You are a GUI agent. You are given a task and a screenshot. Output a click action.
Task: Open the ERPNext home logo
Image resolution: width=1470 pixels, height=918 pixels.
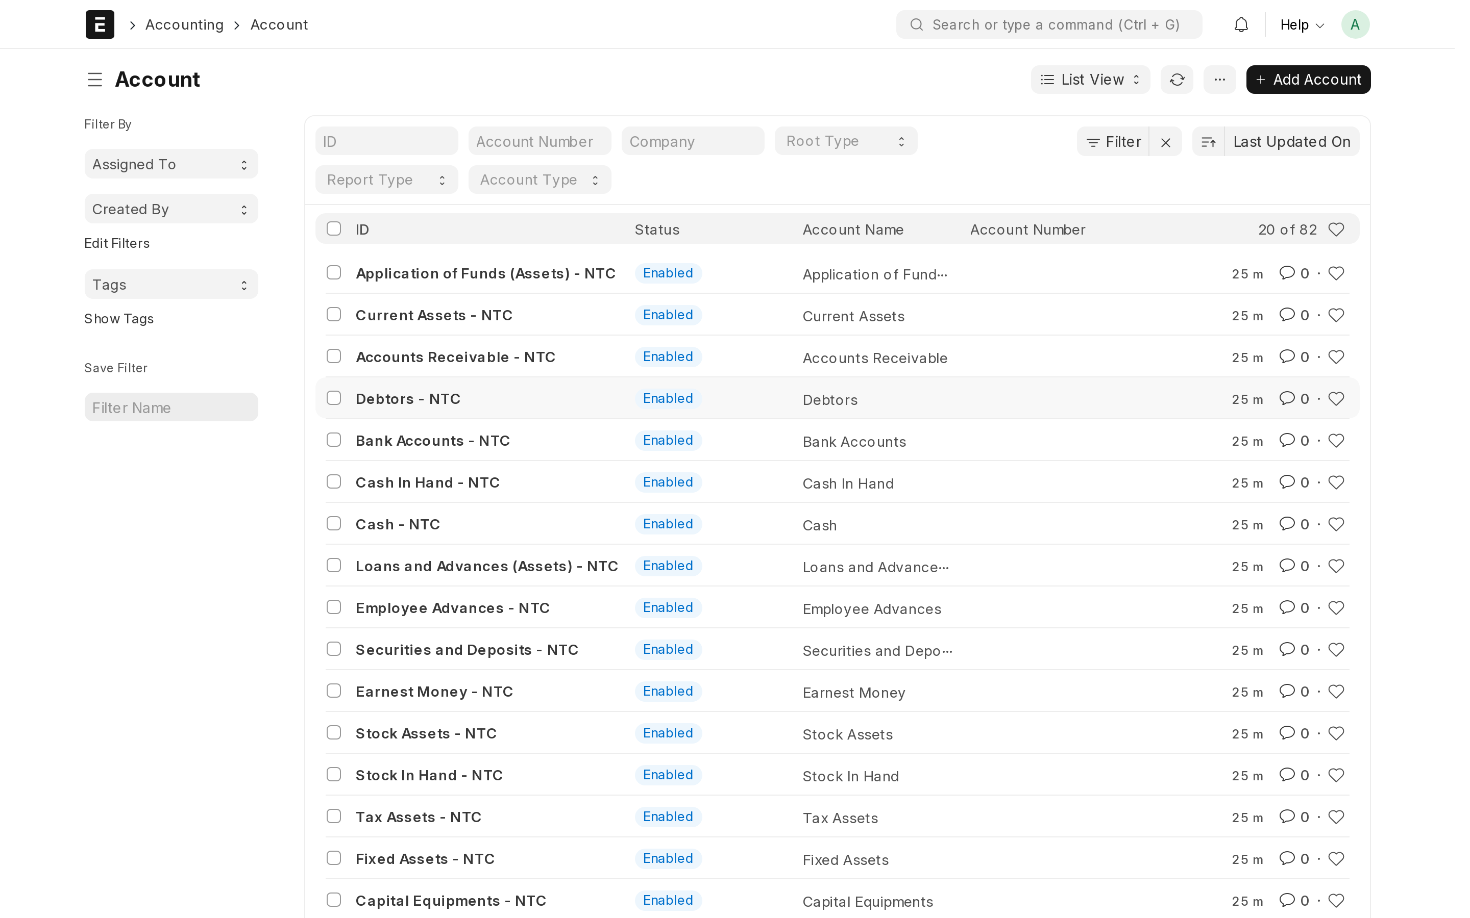point(100,24)
